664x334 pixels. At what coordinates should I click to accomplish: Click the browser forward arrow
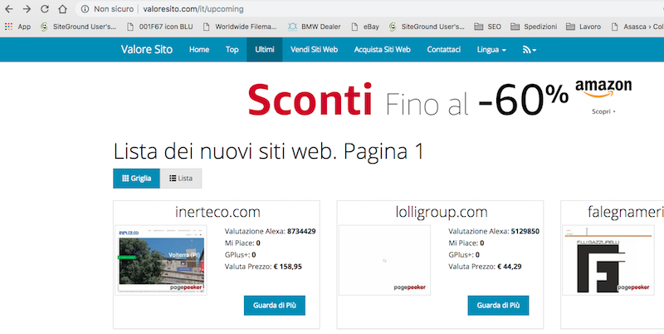[27, 9]
